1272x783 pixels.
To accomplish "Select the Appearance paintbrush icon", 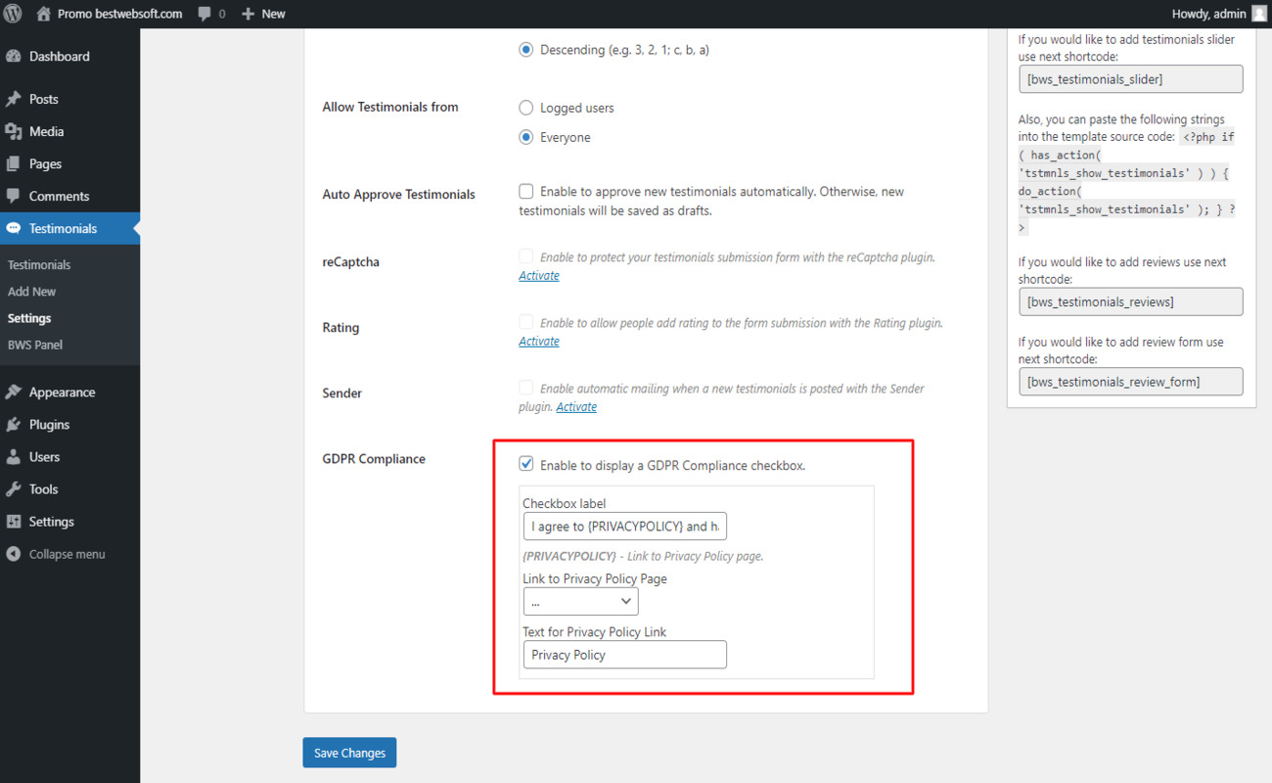I will pos(14,392).
